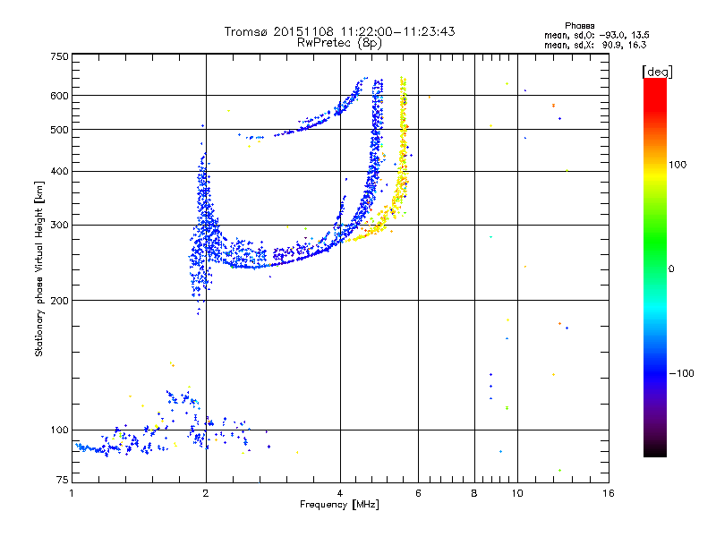Click the y-axis tick label '75'
The width and height of the screenshot is (716, 537).
63,480
